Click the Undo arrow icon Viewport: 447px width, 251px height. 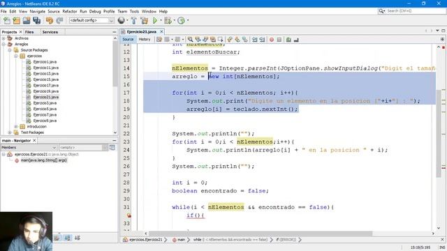click(x=50, y=20)
